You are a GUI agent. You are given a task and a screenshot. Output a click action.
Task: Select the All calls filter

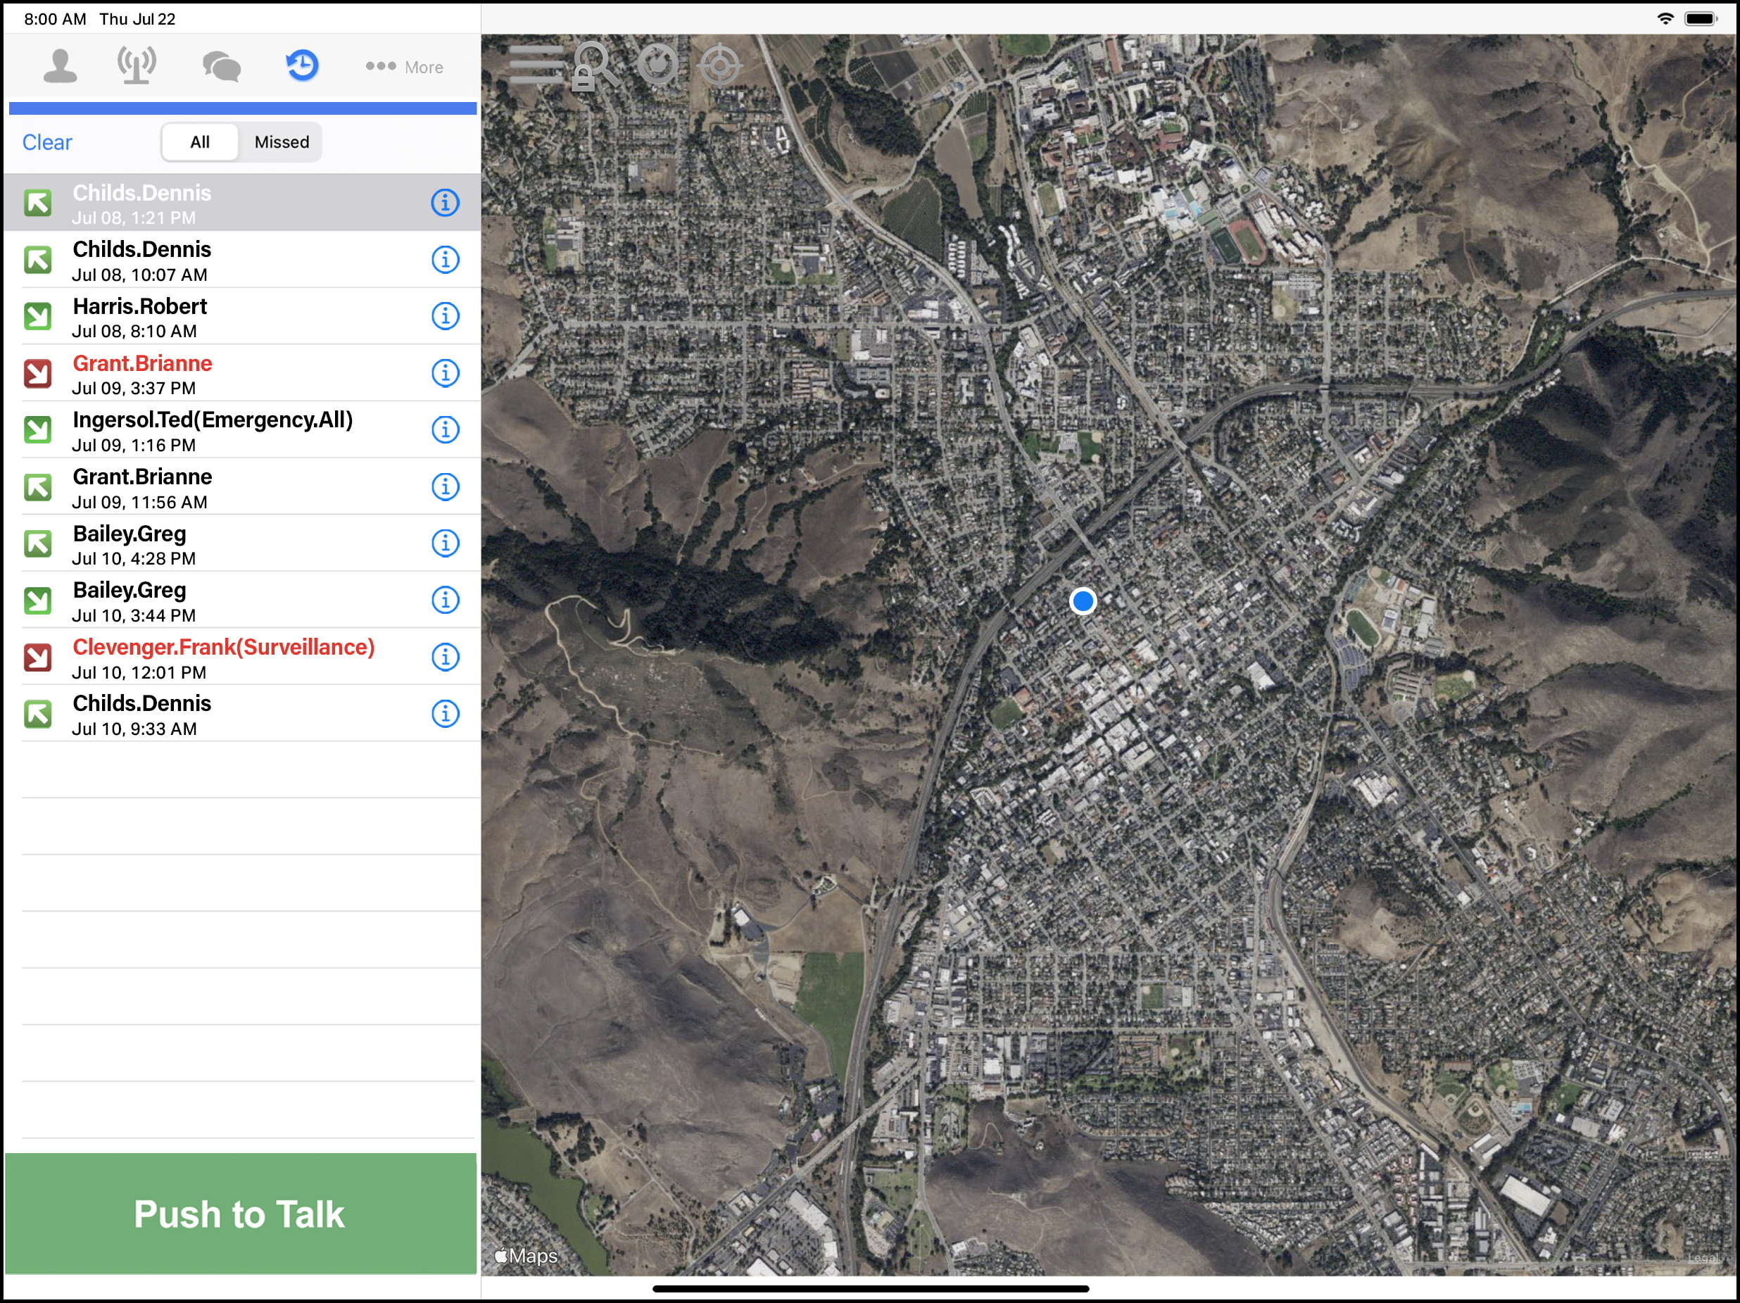click(200, 142)
